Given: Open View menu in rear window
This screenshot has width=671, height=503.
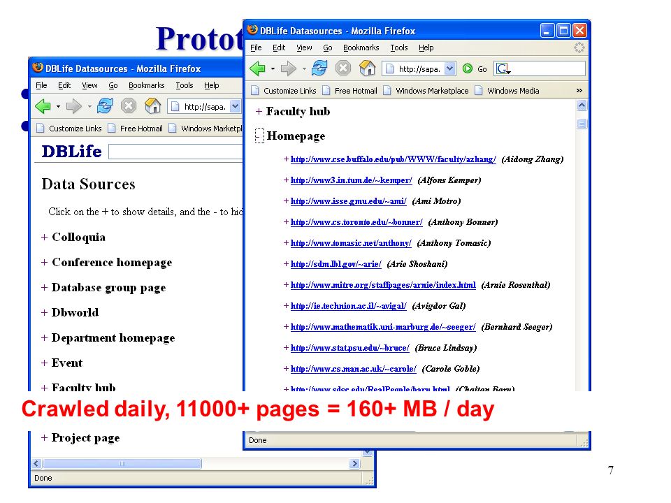Looking at the screenshot, I should point(89,85).
